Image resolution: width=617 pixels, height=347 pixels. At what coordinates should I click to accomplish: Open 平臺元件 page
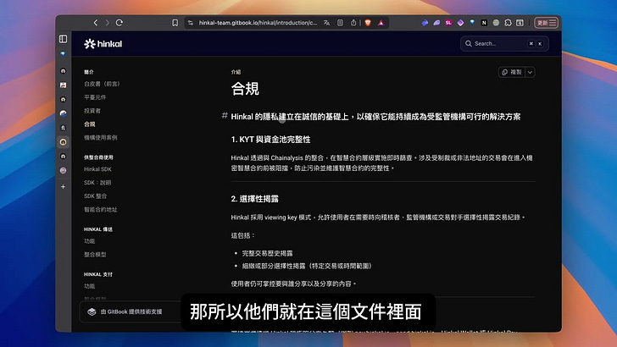click(95, 97)
